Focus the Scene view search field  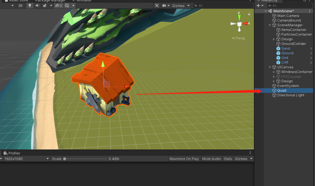(223, 6)
